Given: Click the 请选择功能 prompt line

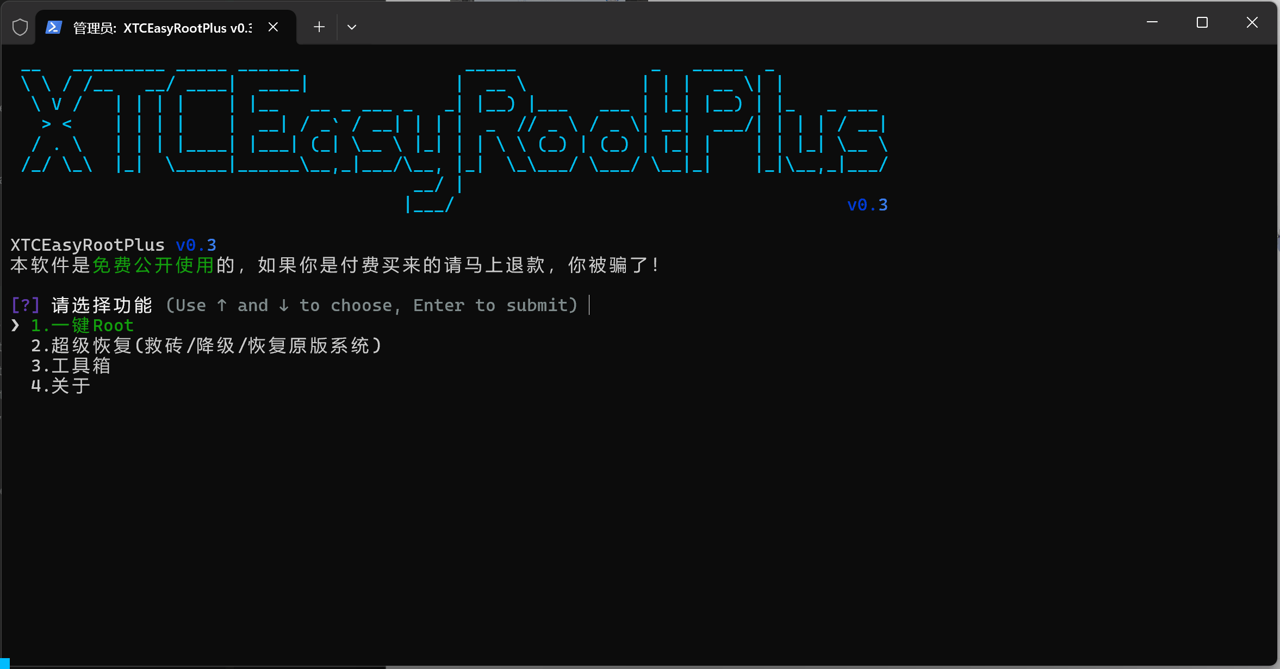Looking at the screenshot, I should point(295,305).
